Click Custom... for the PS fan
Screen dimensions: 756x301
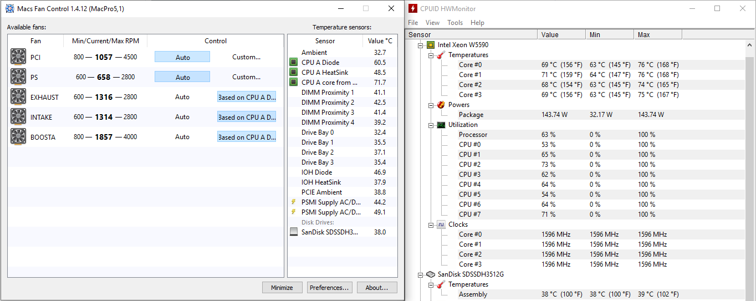pos(247,76)
